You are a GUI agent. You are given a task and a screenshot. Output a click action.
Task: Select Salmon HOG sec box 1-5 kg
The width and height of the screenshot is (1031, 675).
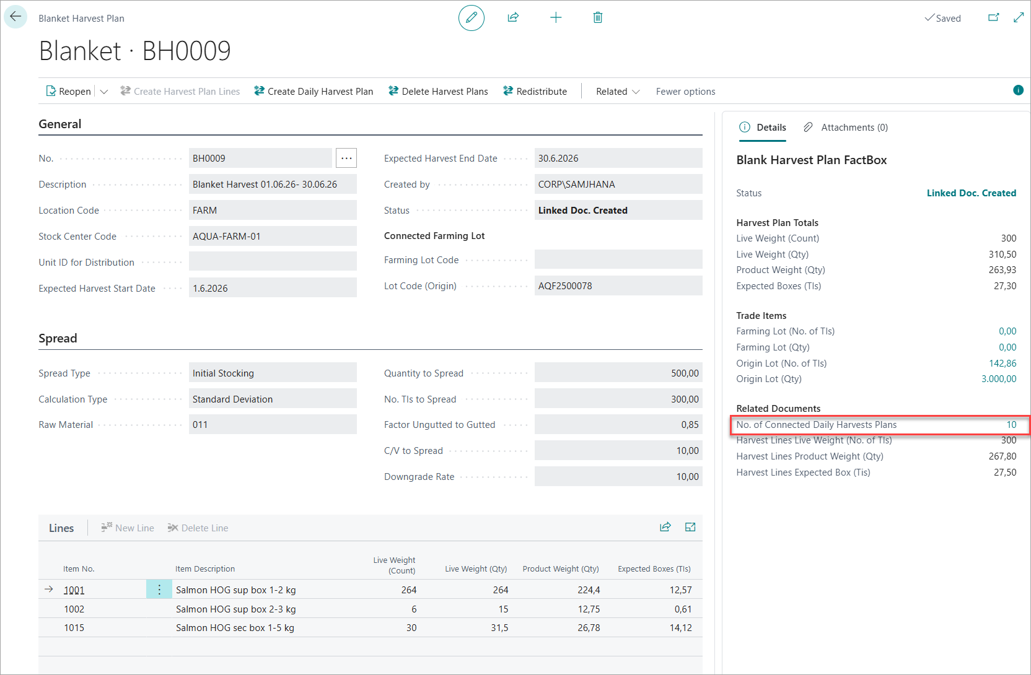[x=235, y=627]
